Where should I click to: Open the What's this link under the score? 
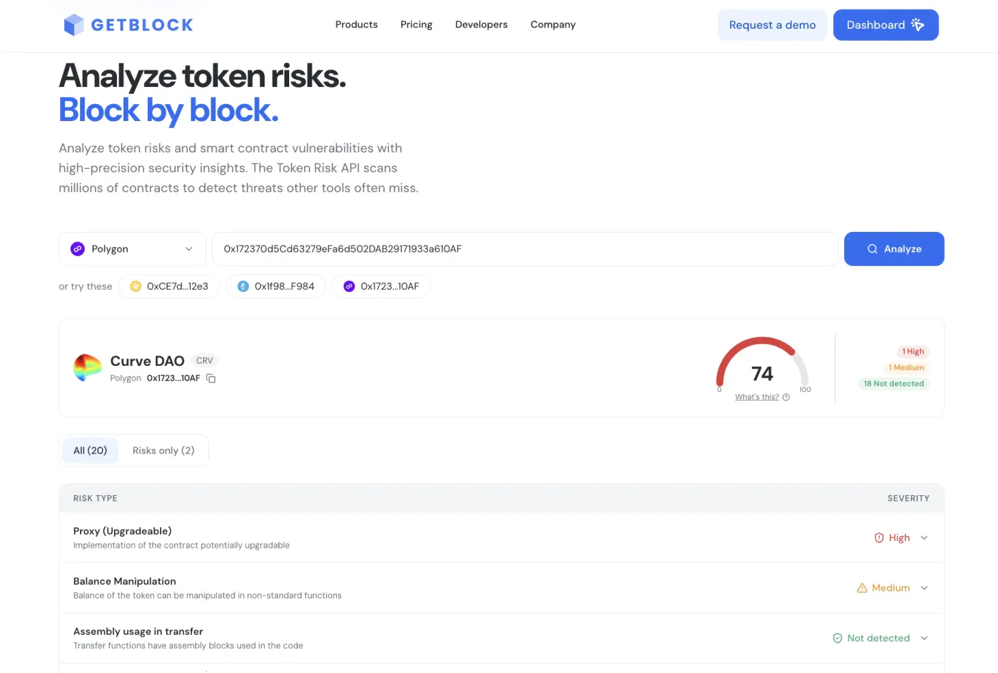757,397
